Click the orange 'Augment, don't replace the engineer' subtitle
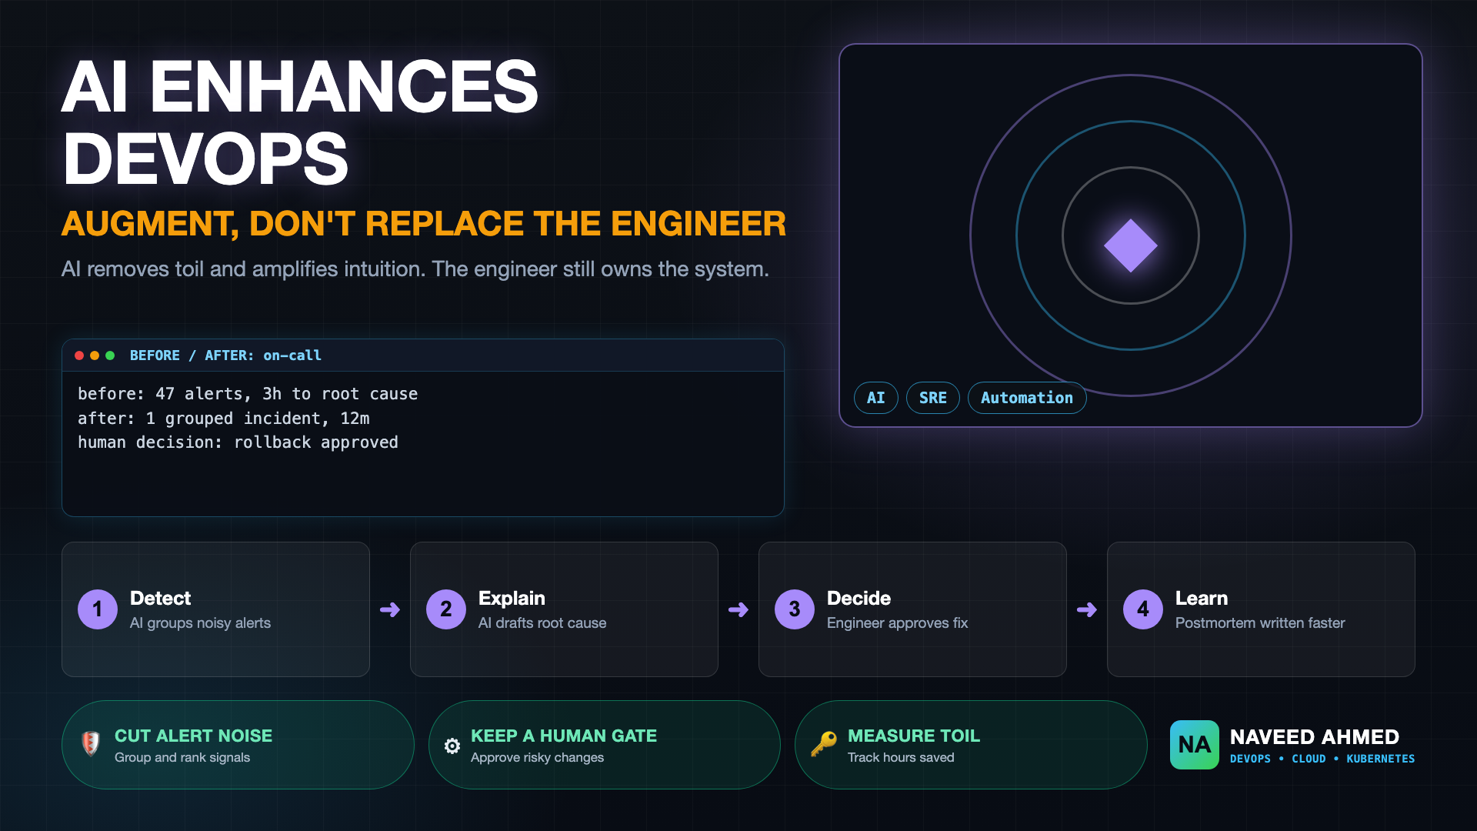The height and width of the screenshot is (831, 1477). point(424,224)
